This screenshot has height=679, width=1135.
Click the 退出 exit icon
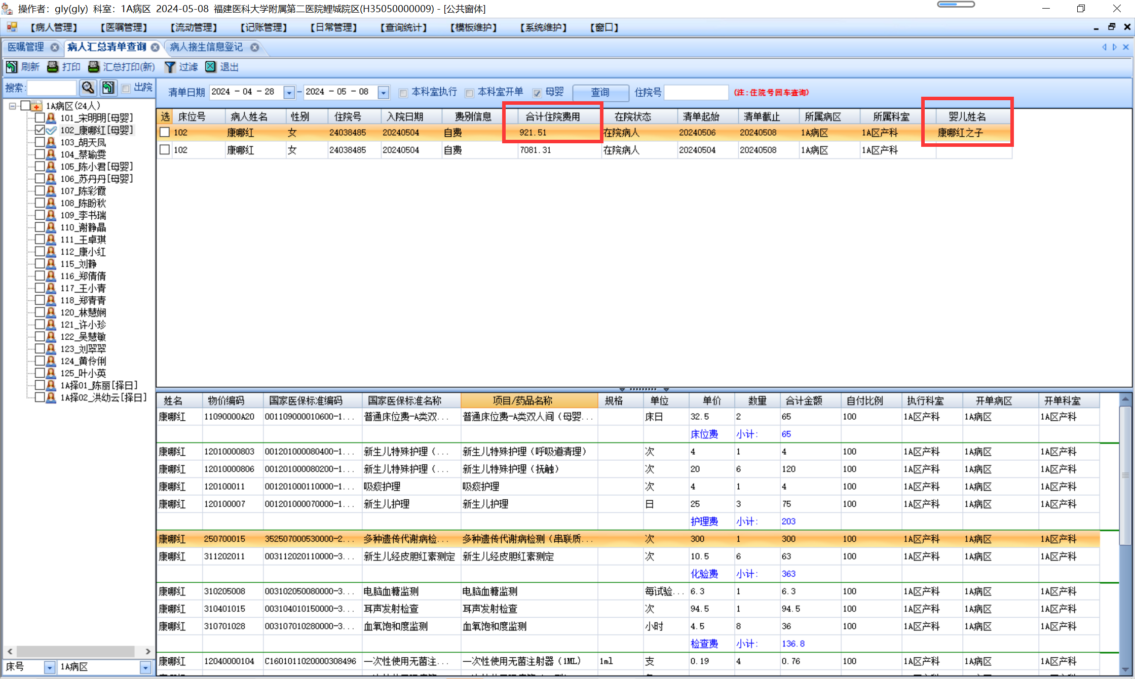click(x=211, y=67)
